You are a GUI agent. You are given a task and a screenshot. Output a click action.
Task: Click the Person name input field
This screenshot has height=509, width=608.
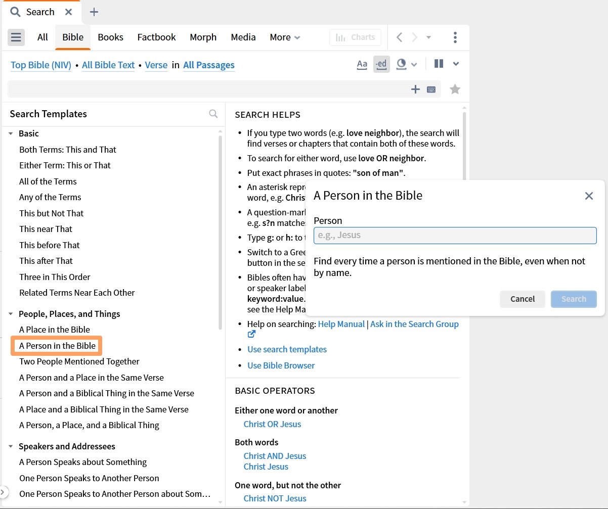[455, 235]
